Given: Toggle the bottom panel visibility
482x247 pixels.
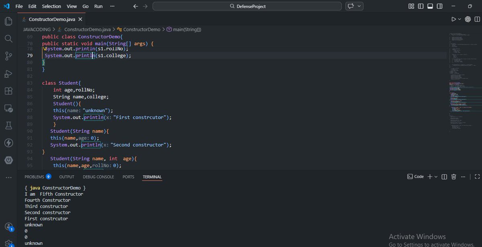Looking at the screenshot, I should 430,6.
